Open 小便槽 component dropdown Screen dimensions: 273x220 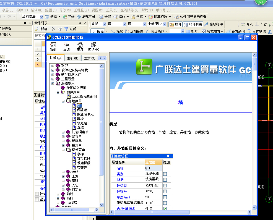165,24
